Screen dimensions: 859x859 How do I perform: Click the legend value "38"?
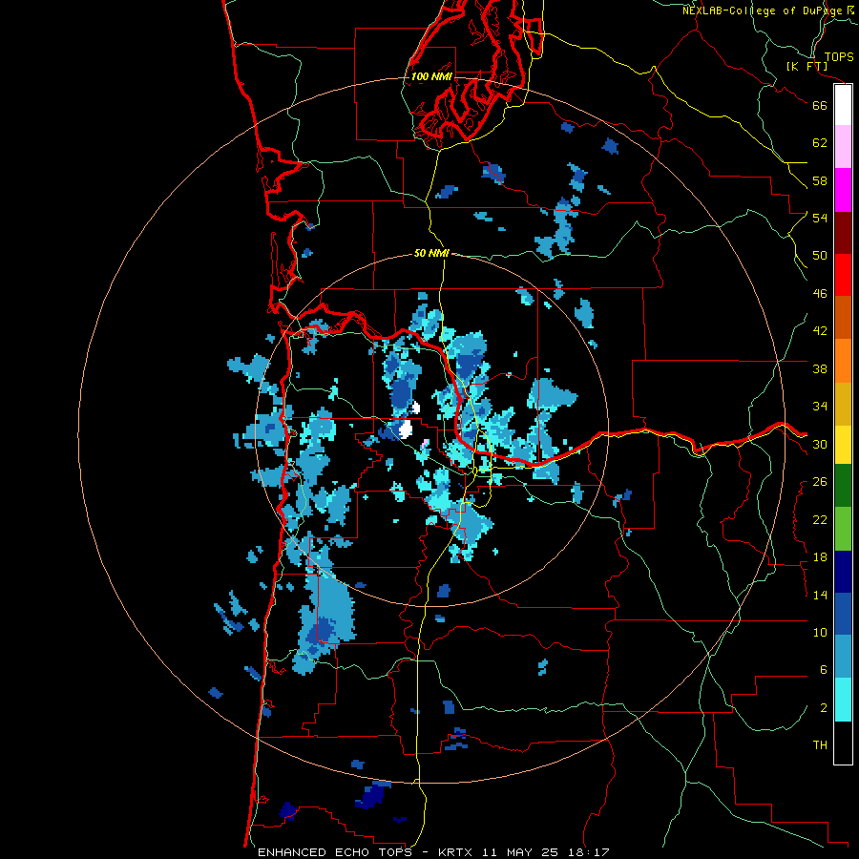820,368
